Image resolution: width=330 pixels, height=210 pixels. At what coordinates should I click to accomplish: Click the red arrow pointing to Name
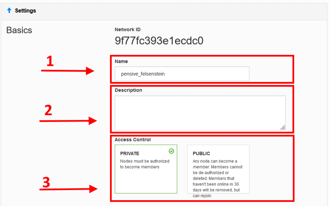tap(68, 71)
